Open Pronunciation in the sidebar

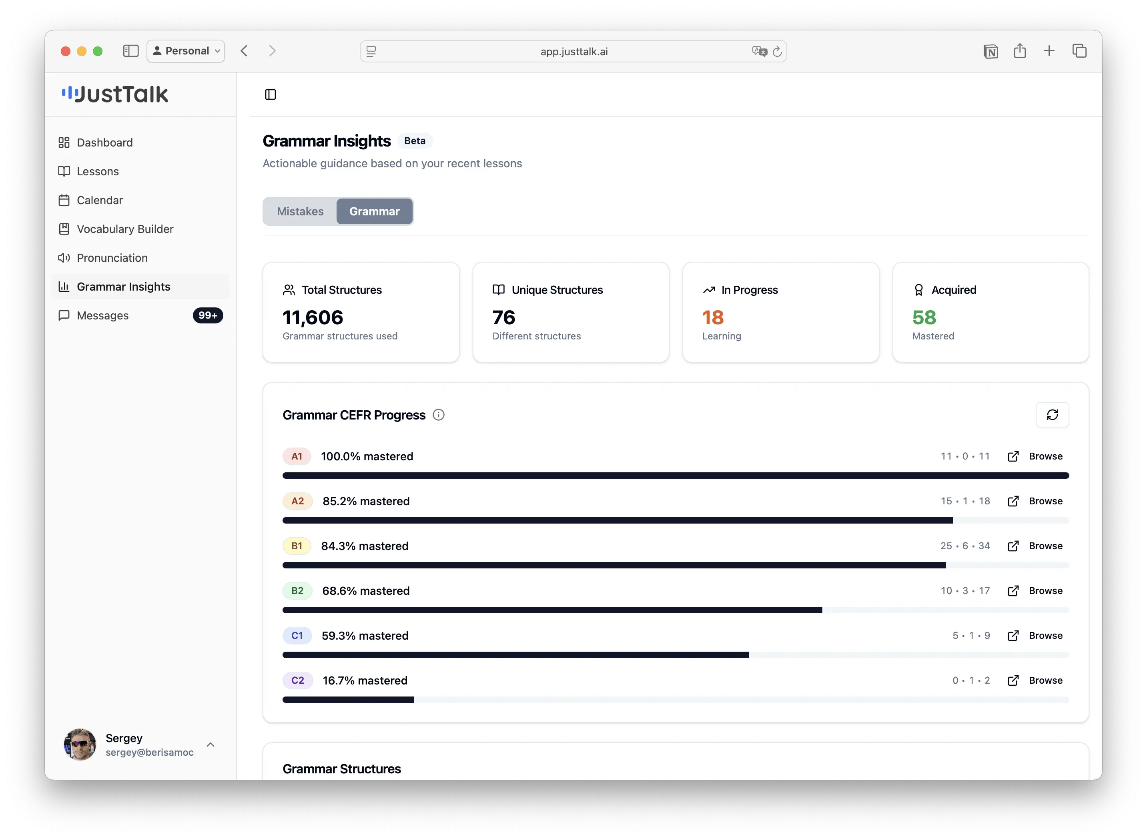coord(140,258)
